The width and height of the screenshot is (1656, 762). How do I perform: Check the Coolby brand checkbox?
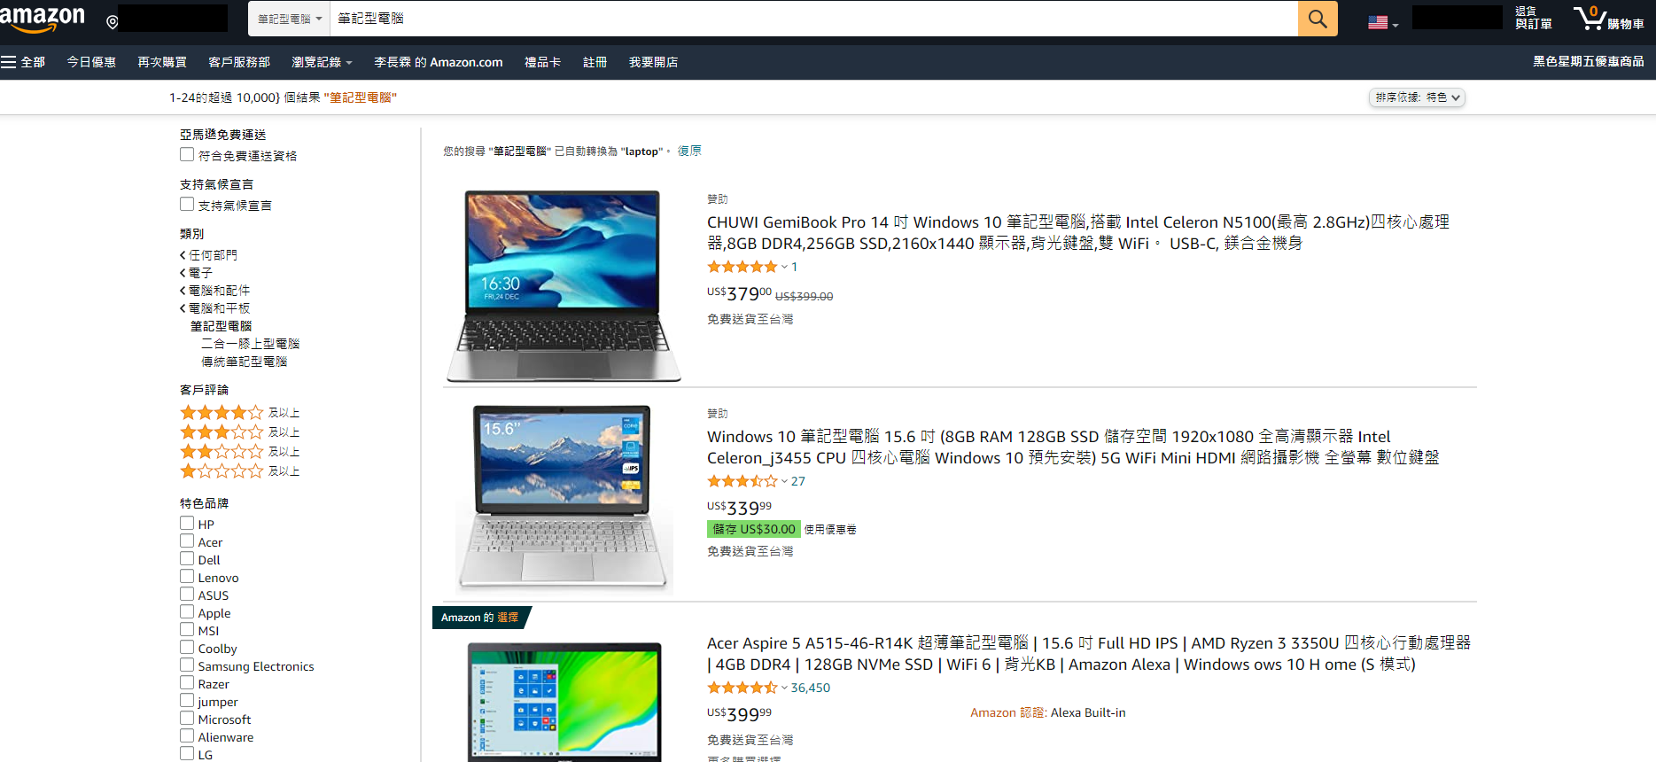coord(187,647)
